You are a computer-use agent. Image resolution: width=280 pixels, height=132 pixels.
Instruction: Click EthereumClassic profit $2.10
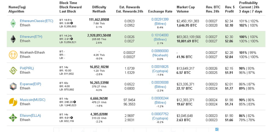click(x=229, y=25)
